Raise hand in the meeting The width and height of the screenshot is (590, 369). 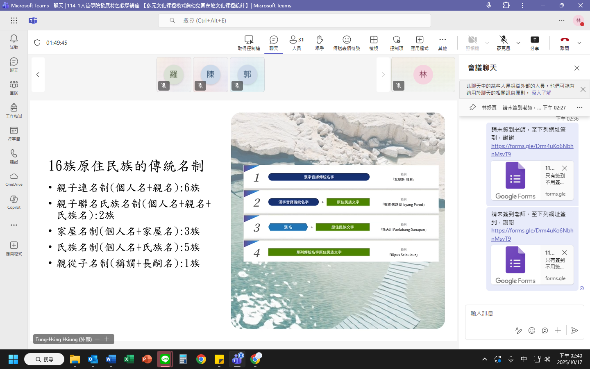[320, 43]
